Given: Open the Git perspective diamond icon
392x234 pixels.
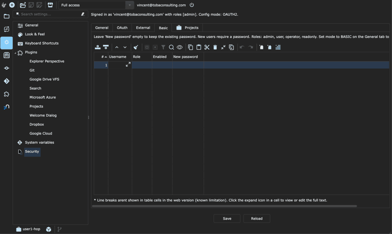Looking at the screenshot, I should 7,81.
